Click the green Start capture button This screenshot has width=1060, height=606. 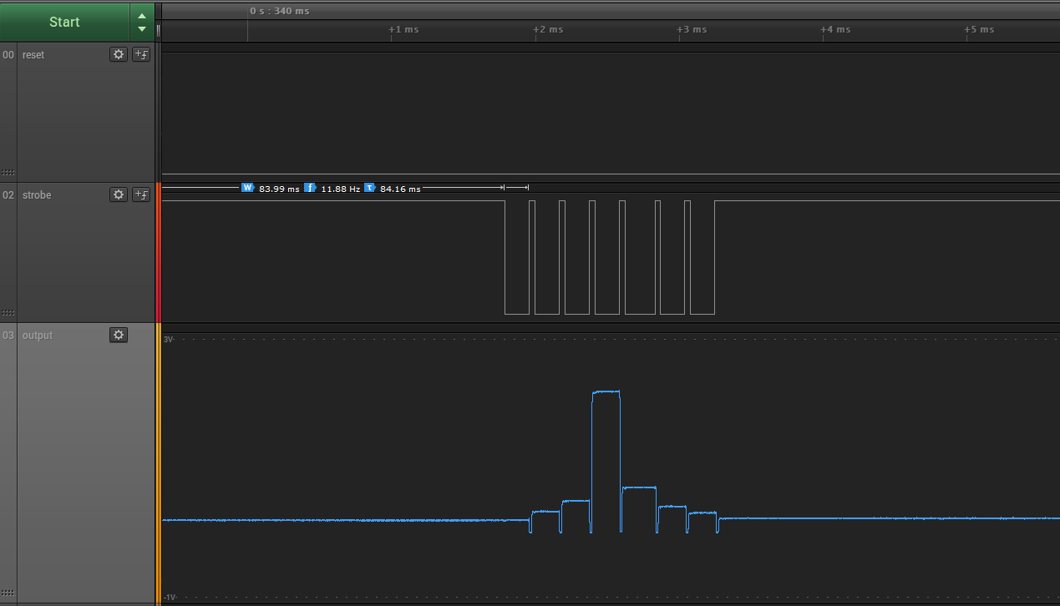(64, 22)
